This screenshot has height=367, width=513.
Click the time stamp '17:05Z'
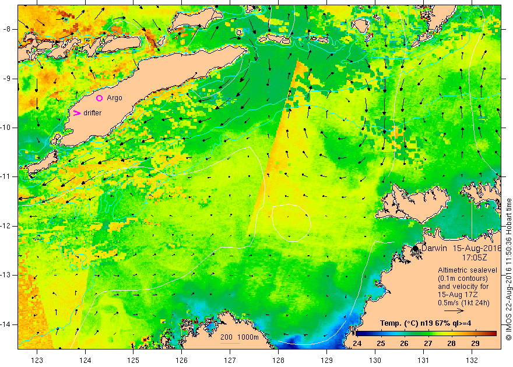475,257
